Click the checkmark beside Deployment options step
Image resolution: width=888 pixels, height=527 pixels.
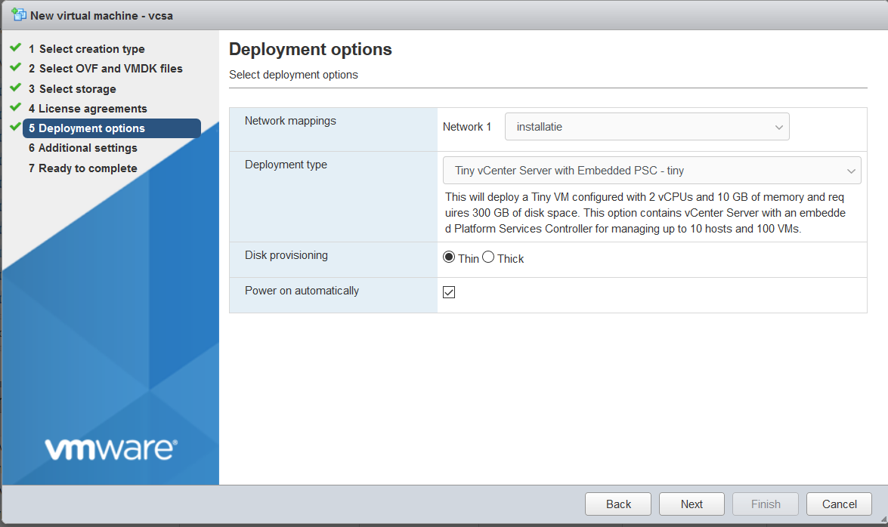(x=15, y=128)
